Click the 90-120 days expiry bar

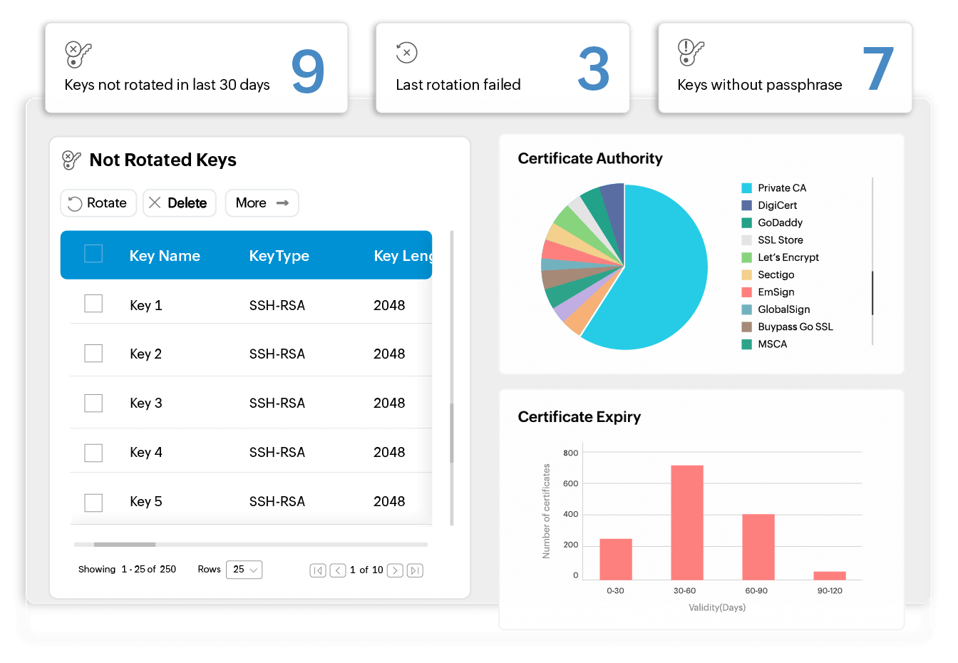point(830,575)
